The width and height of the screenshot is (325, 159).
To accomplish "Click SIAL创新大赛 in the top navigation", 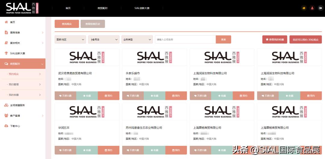I will coord(142,8).
